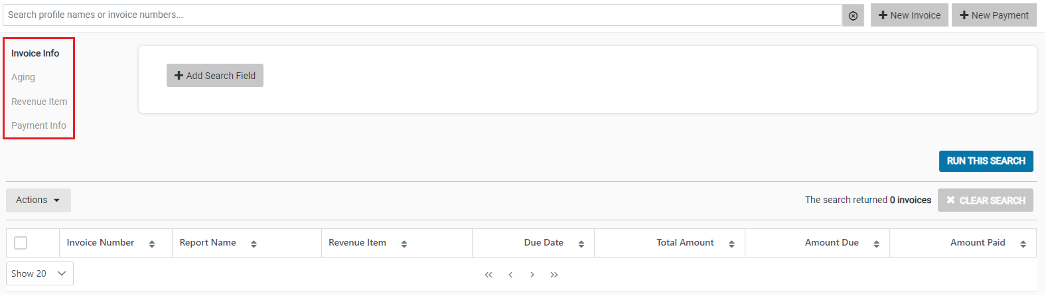Open the Revenue Item tab
The width and height of the screenshot is (1048, 298).
[39, 102]
